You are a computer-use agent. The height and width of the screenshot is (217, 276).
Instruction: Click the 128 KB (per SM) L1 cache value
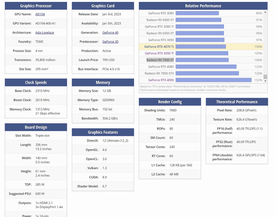(x=181, y=165)
